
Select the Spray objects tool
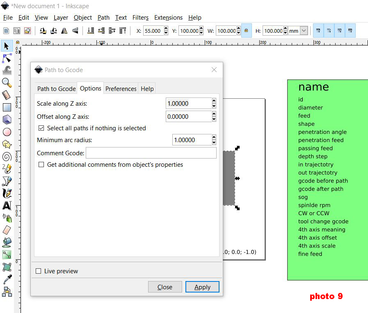tap(7, 218)
